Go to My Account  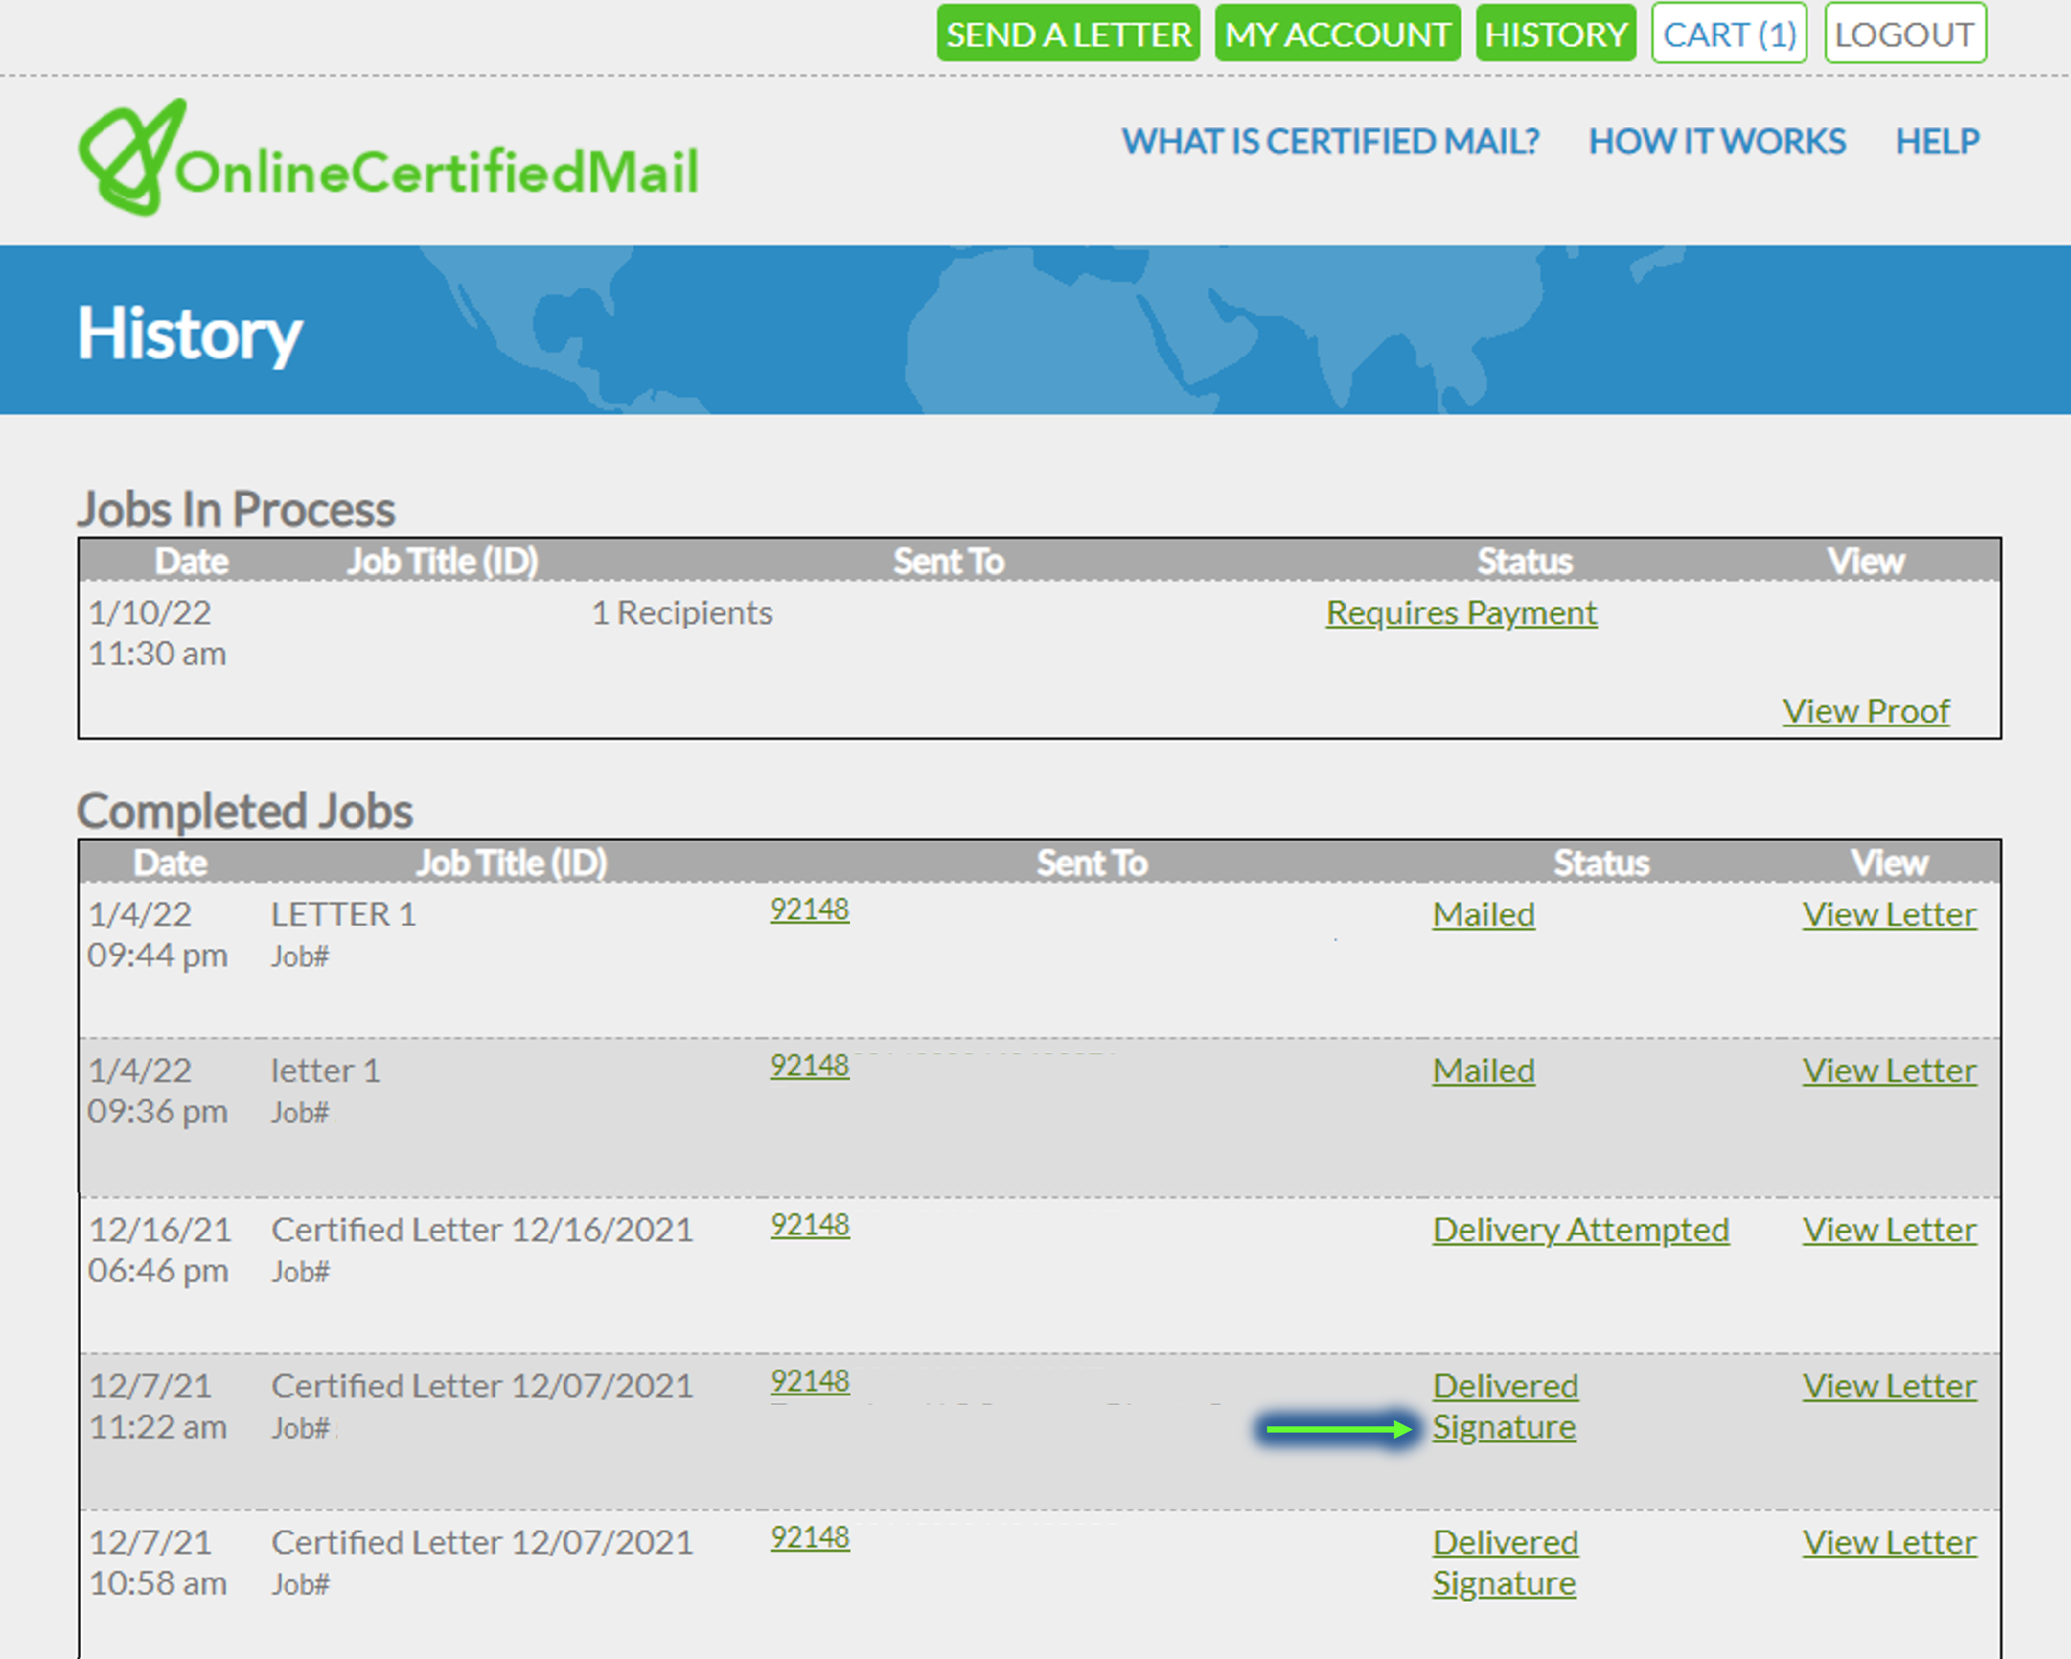tap(1336, 35)
